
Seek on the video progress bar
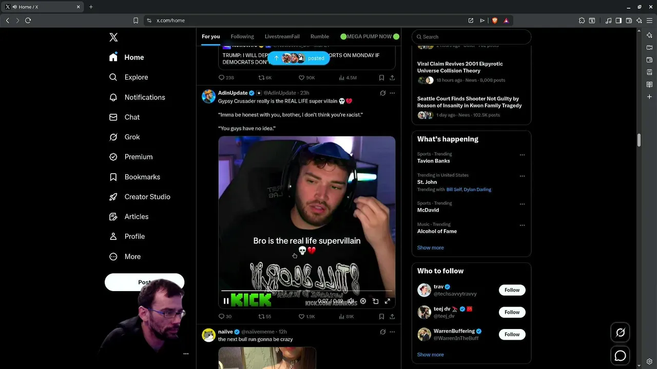(307, 291)
